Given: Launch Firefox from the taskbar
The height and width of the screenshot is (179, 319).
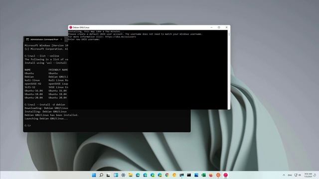Looking at the screenshot, I should point(211,175).
